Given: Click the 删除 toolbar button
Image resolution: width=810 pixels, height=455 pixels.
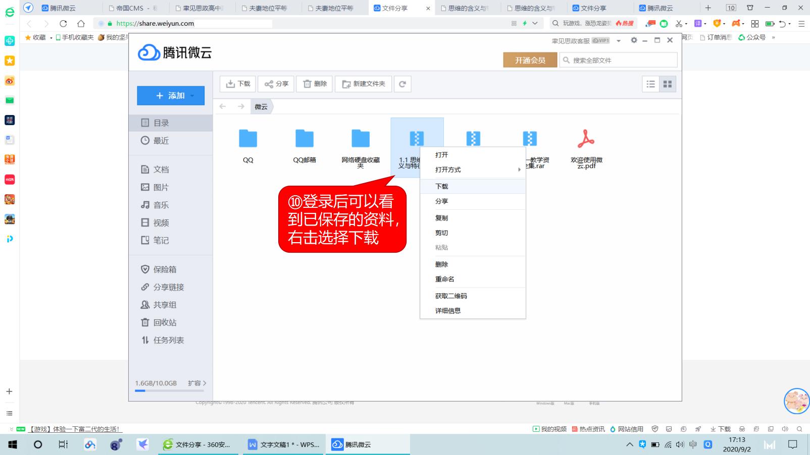Looking at the screenshot, I should [x=315, y=84].
